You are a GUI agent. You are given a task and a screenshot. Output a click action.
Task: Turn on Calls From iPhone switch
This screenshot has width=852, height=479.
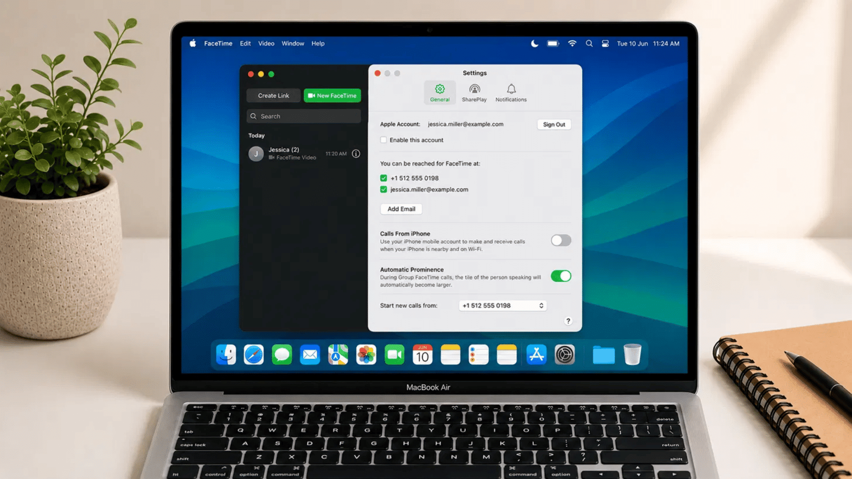[561, 240]
